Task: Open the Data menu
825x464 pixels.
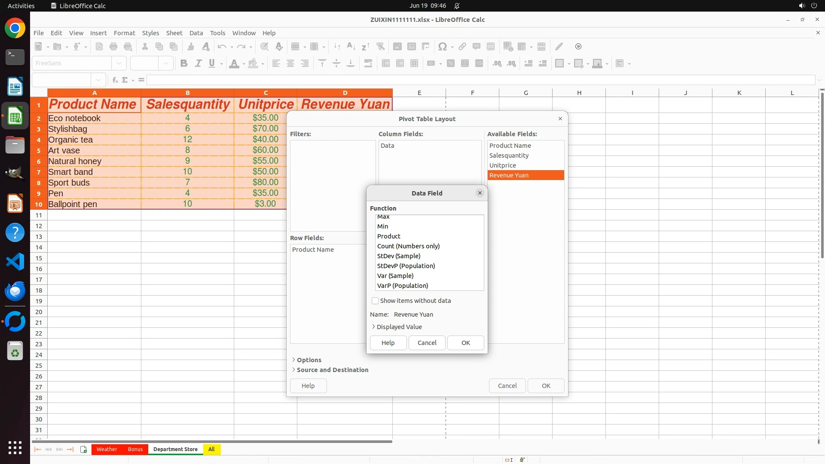Action: (x=196, y=33)
